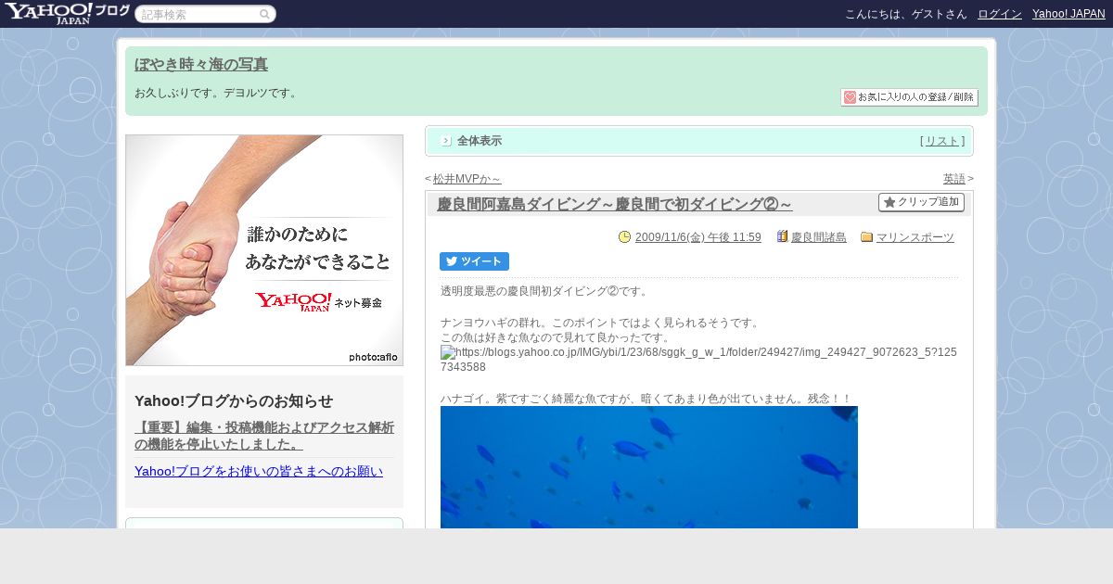Open post title 慶良間阿嘉島ダイビング
The width and height of the screenshot is (1113, 584).
[615, 204]
